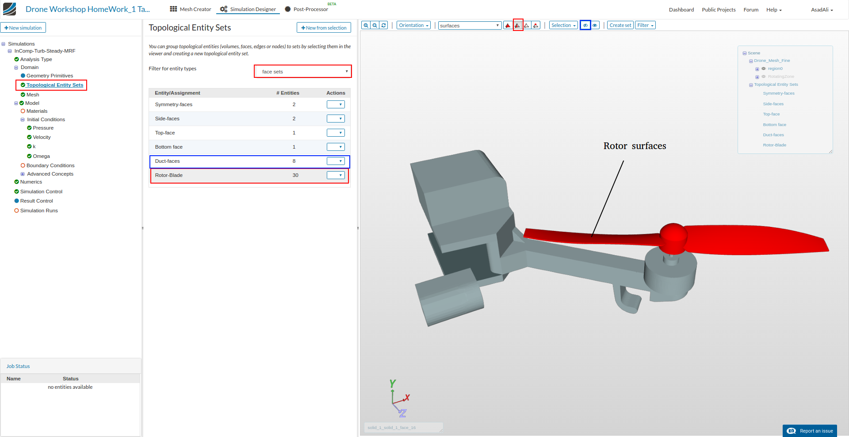
Task: Click the New simulation button
Action: click(23, 28)
